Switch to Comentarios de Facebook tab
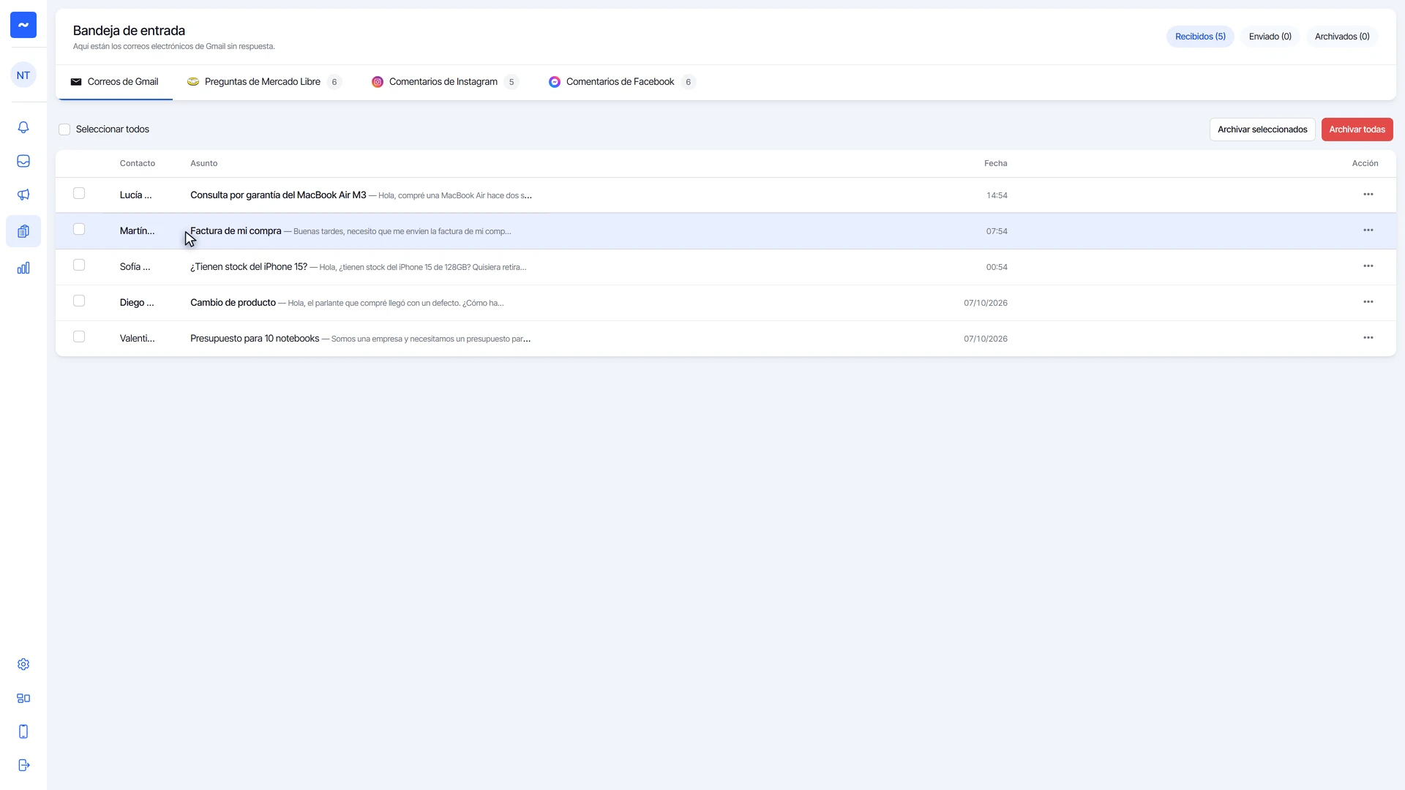This screenshot has height=790, width=1405. tap(622, 82)
